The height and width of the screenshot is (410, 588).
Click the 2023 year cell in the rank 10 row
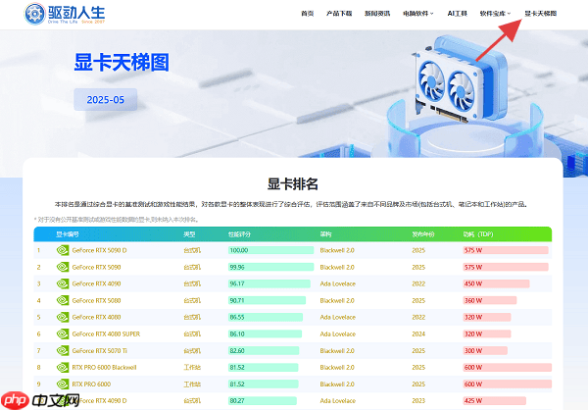(x=418, y=400)
